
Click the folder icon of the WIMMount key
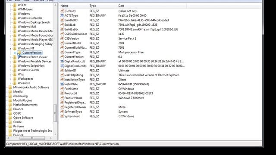pos(15,9)
